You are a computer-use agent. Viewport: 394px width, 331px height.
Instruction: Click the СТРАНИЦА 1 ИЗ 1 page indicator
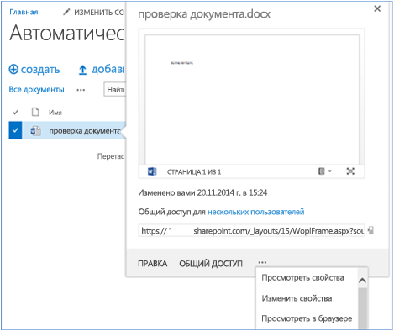[194, 172]
